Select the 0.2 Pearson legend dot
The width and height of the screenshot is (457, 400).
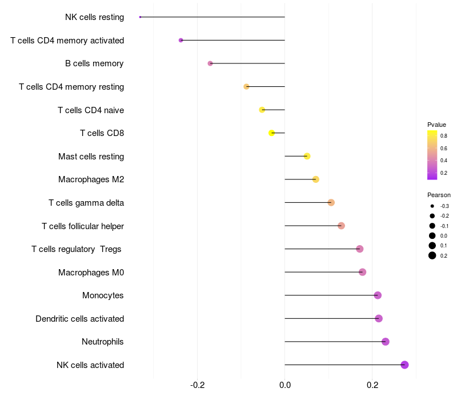[432, 255]
